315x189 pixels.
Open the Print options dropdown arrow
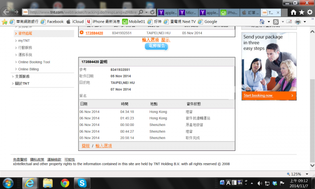click(x=305, y=22)
